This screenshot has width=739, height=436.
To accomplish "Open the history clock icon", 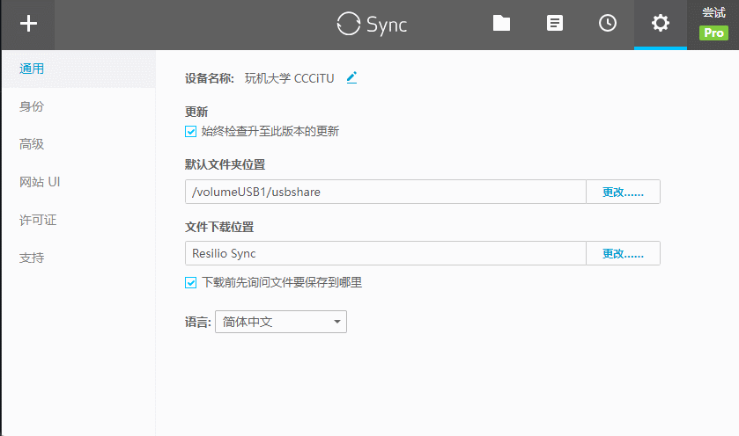I will click(608, 23).
